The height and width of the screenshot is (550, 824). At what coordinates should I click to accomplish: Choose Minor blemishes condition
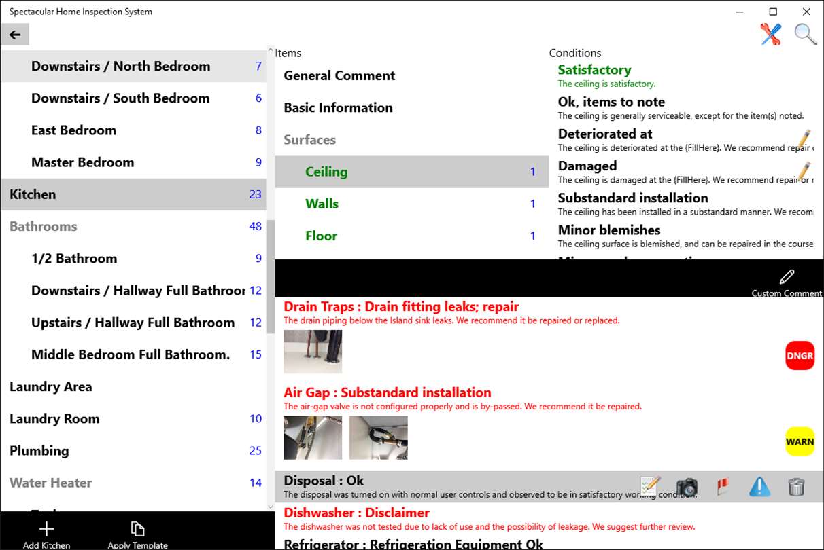point(685,236)
